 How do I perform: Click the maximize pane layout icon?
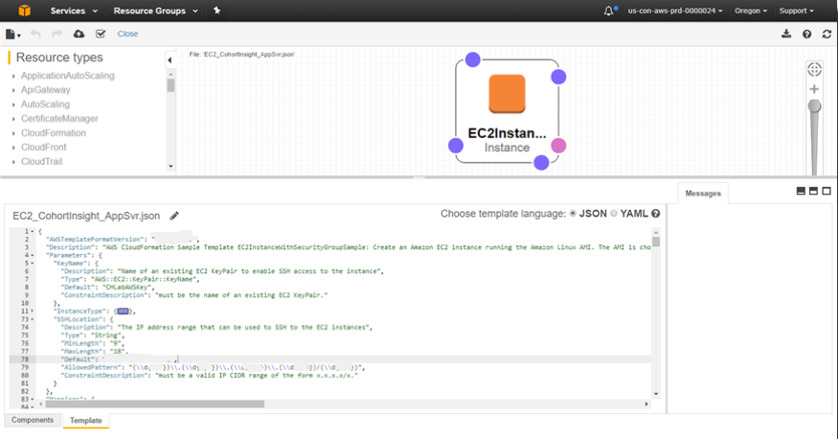tap(827, 191)
